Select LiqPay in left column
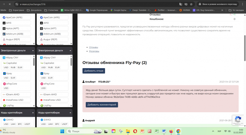 click(x=16, y=105)
